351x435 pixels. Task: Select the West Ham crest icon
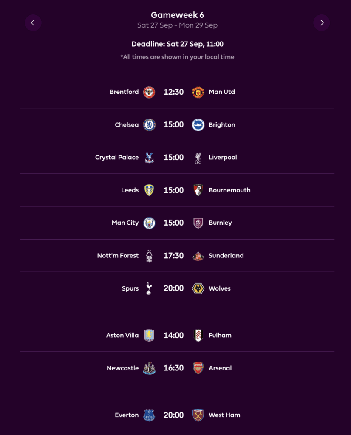pos(198,415)
